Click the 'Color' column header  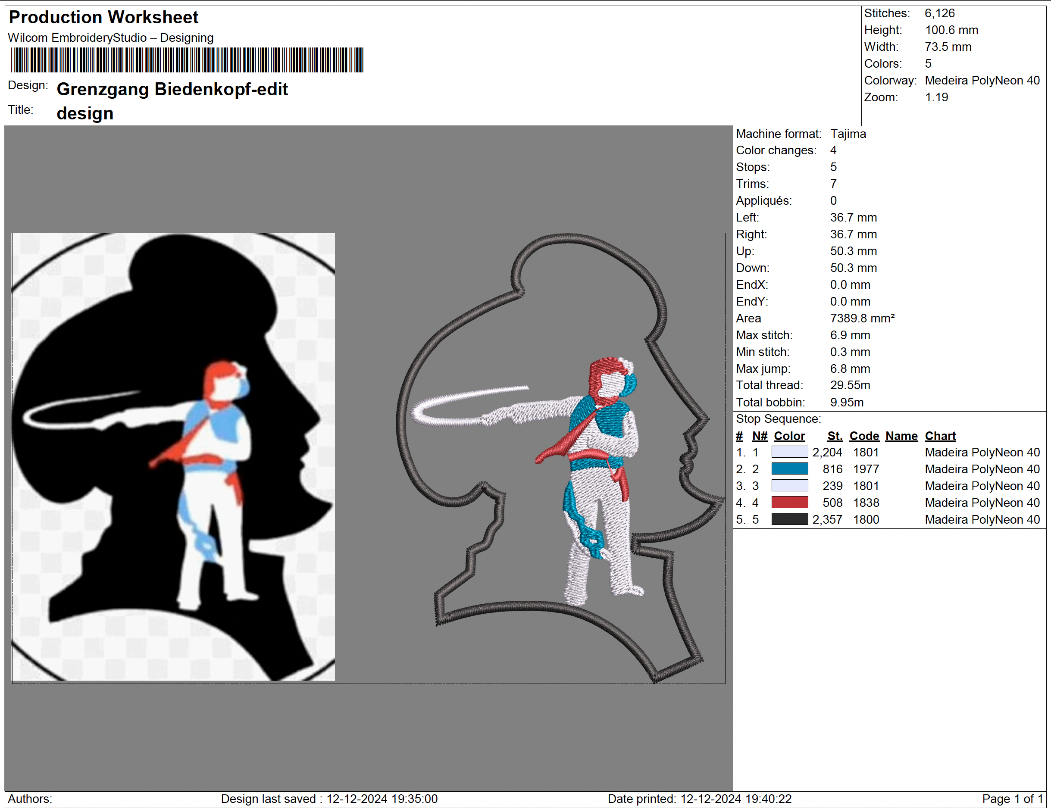[789, 436]
